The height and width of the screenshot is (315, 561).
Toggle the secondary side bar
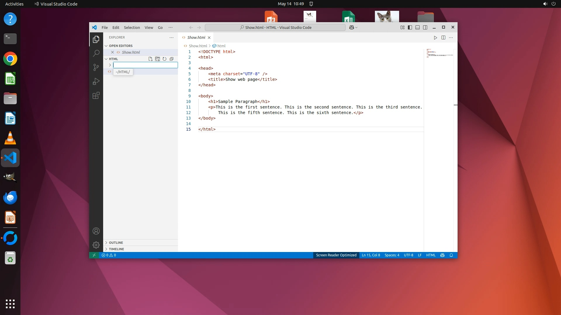point(425,27)
